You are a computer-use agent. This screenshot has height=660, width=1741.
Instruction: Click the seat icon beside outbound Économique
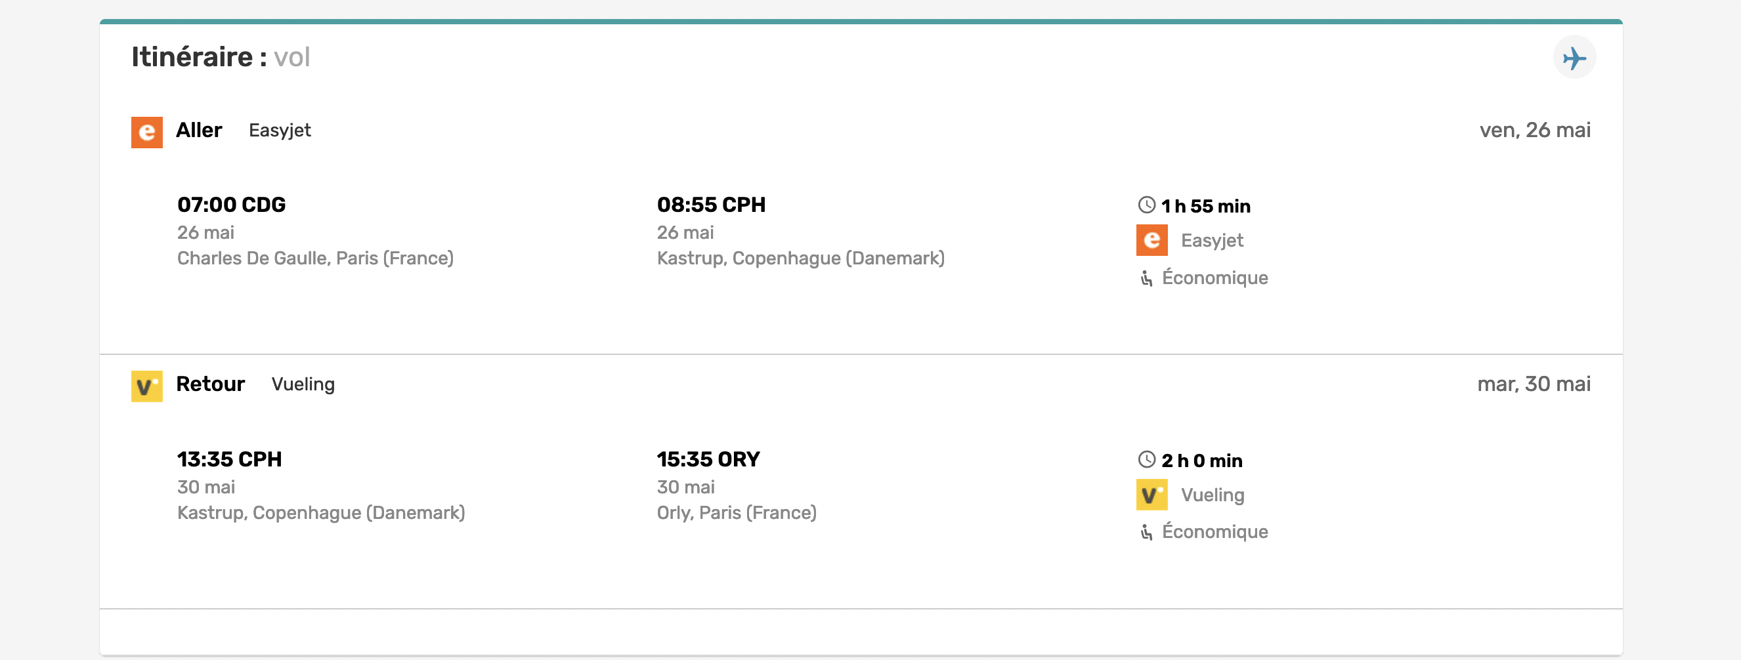point(1146,278)
